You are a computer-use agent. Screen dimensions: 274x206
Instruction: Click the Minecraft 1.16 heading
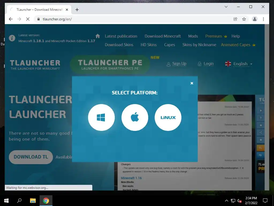[x=131, y=178]
